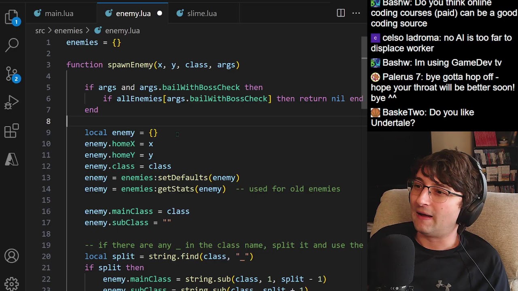The width and height of the screenshot is (518, 291).
Task: Click the enemies breadcrumb segment
Action: (x=68, y=31)
